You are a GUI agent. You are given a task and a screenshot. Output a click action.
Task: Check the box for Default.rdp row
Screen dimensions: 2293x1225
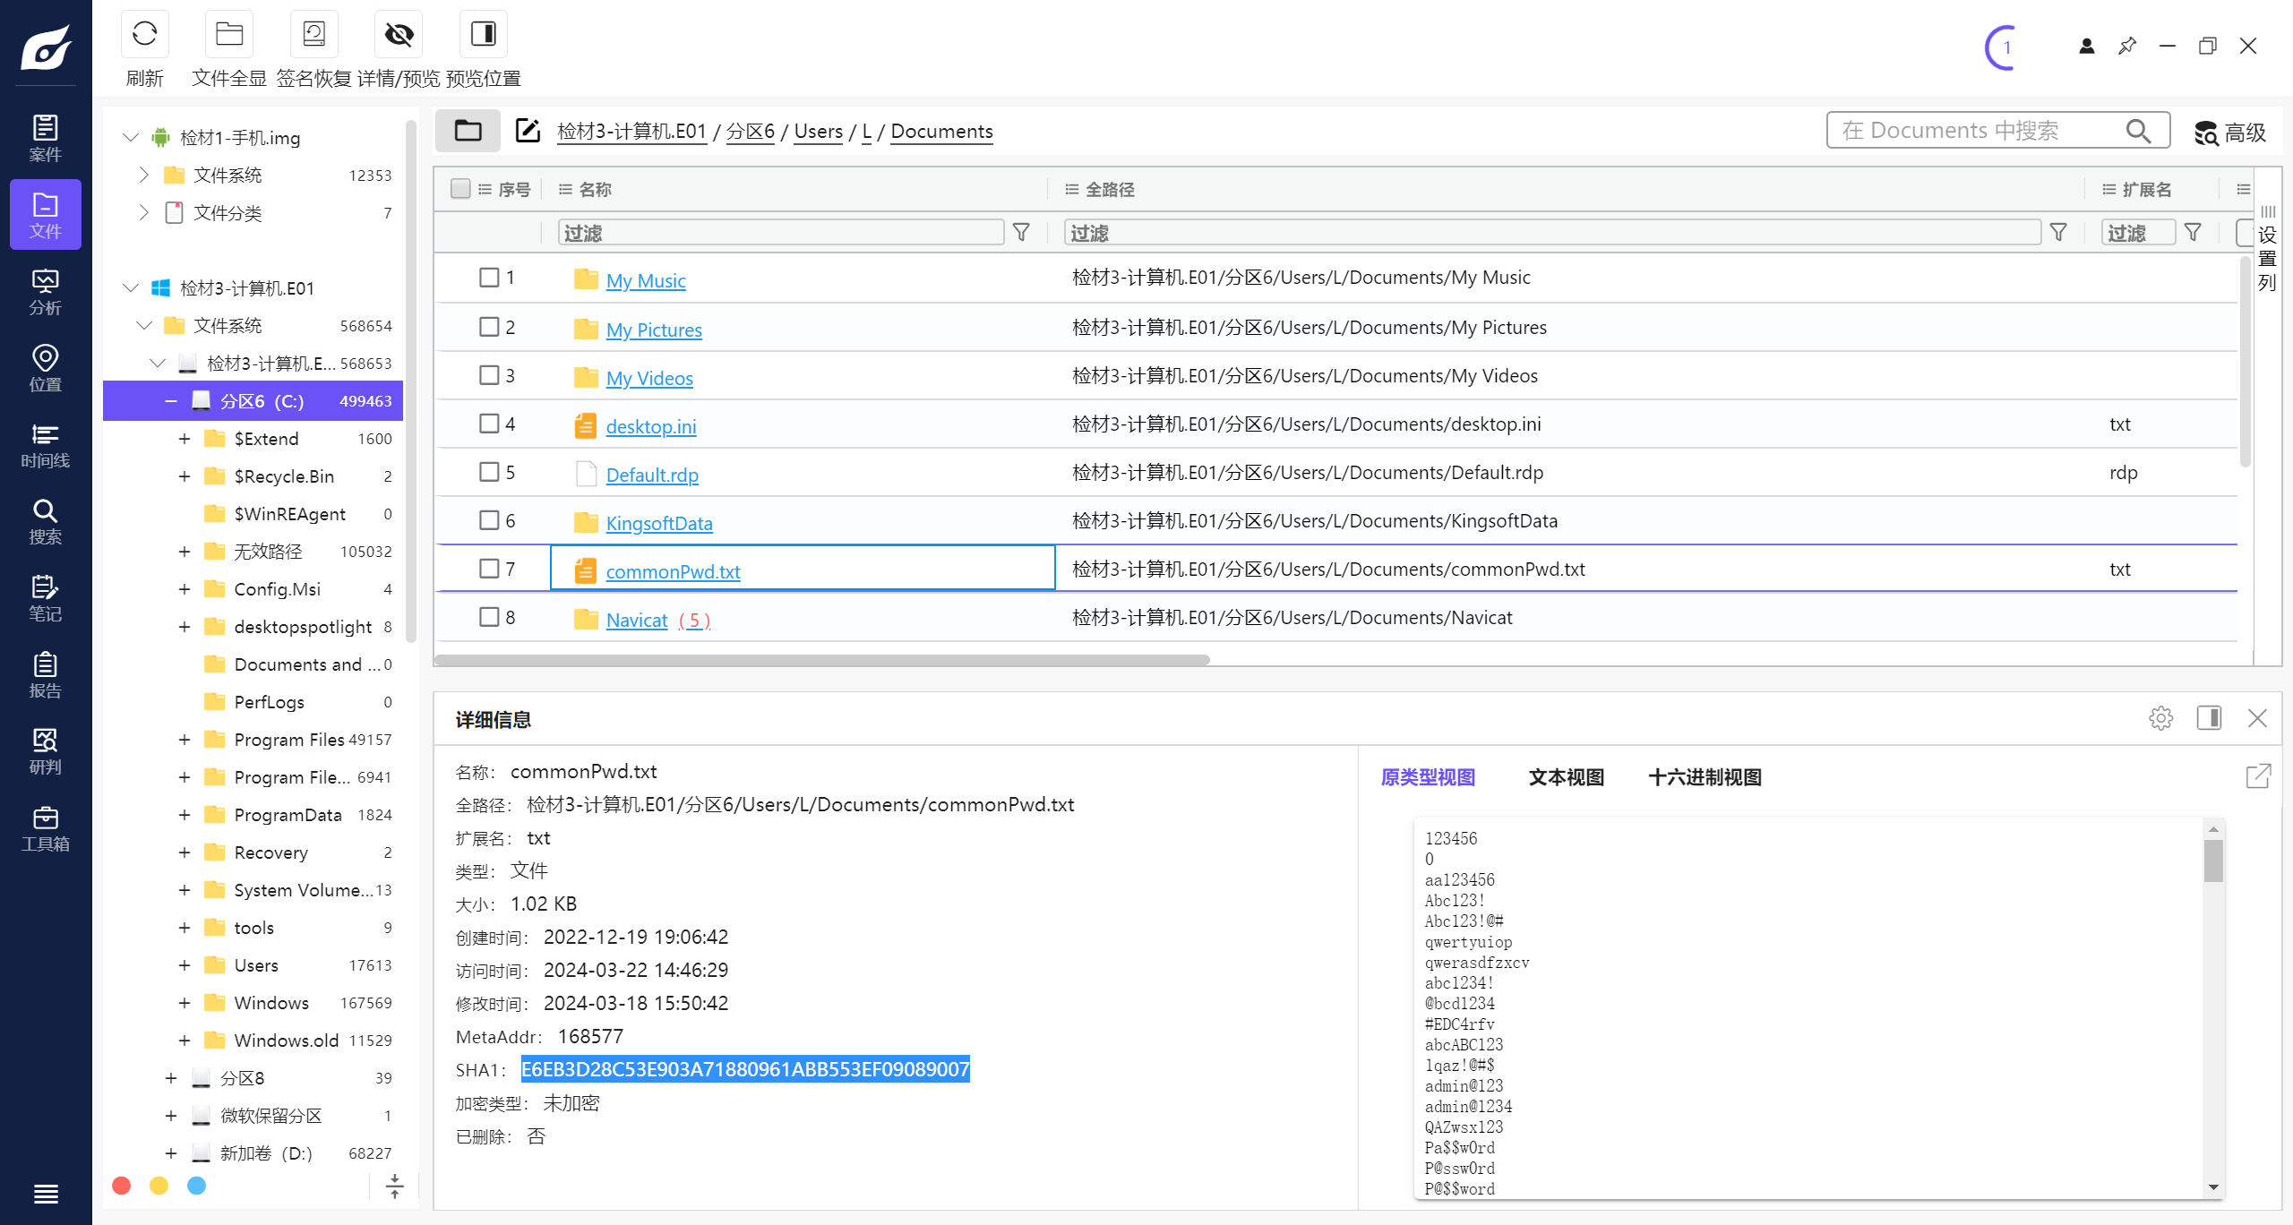click(489, 472)
